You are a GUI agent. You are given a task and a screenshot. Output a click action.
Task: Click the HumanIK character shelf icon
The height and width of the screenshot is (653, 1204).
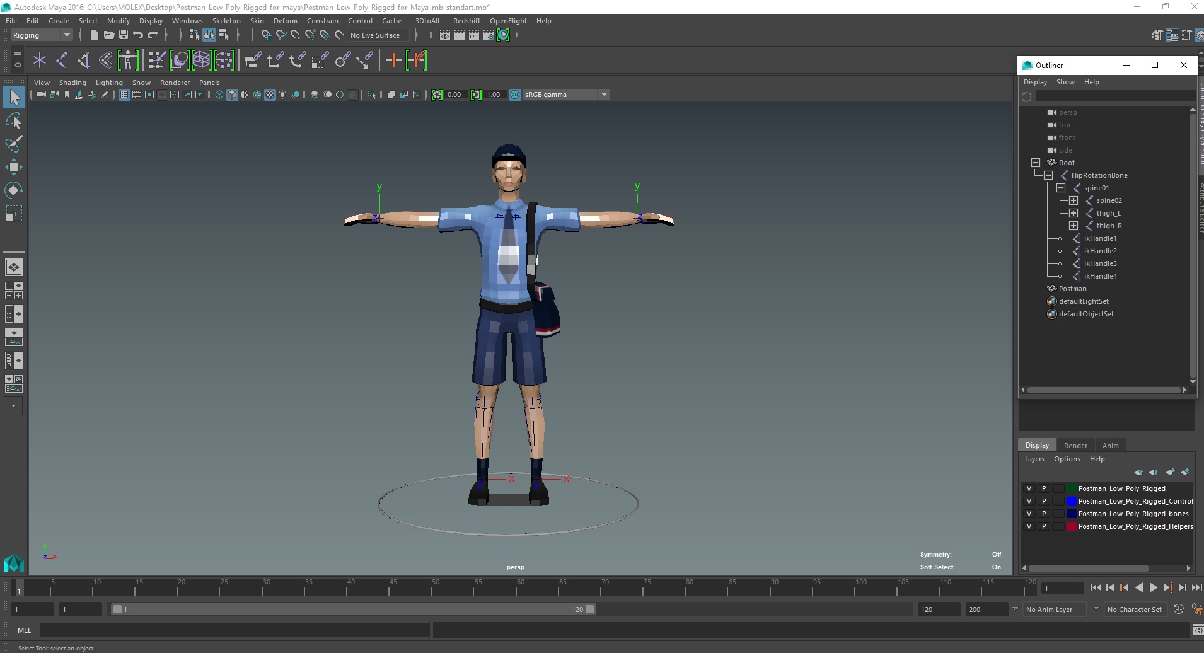click(128, 61)
